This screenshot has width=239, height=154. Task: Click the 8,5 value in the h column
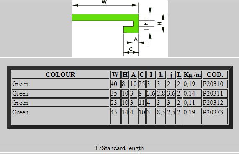pyautogui.click(x=161, y=112)
